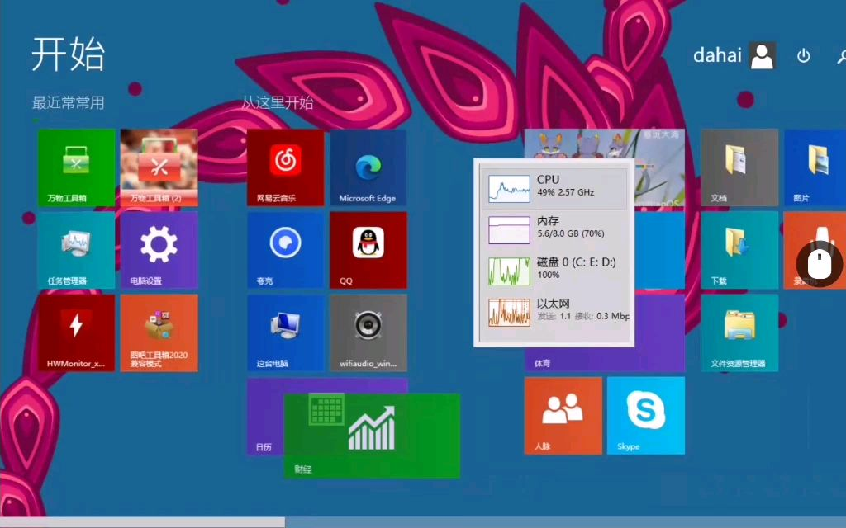Click the 这台电脑 tile
The height and width of the screenshot is (528, 846).
click(285, 332)
